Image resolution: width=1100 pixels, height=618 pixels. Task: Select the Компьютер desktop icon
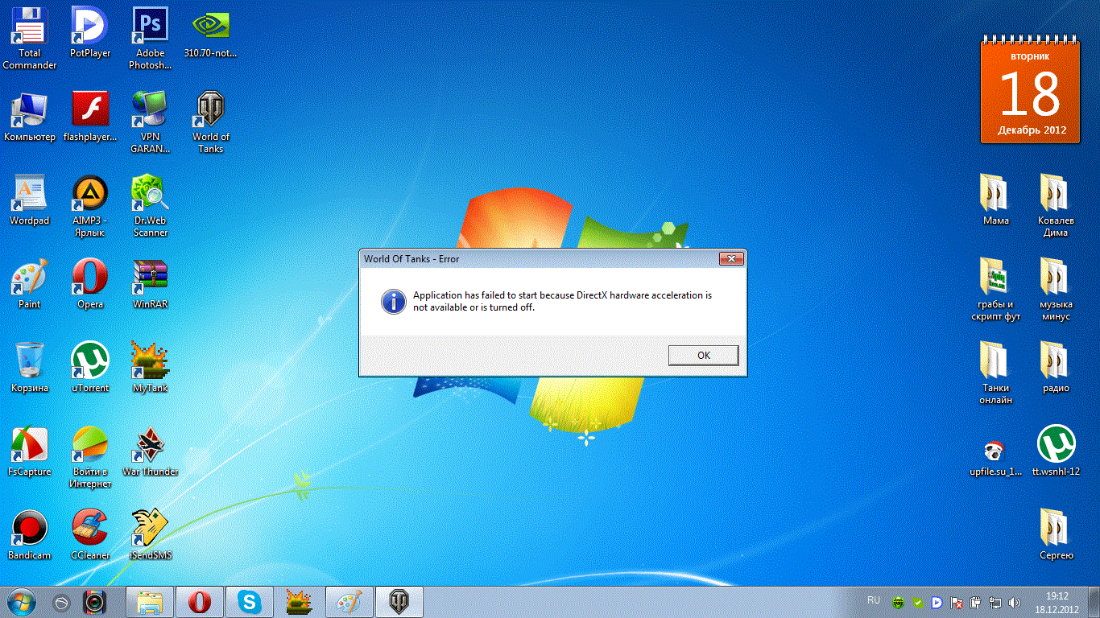click(x=30, y=116)
